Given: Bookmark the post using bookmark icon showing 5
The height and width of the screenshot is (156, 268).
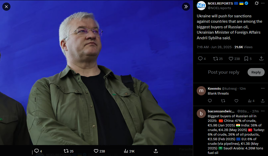Looking at the screenshot, I should point(248,59).
